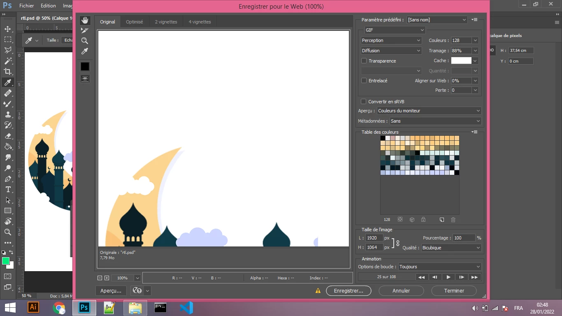Go to the first animation frame

[421, 277]
